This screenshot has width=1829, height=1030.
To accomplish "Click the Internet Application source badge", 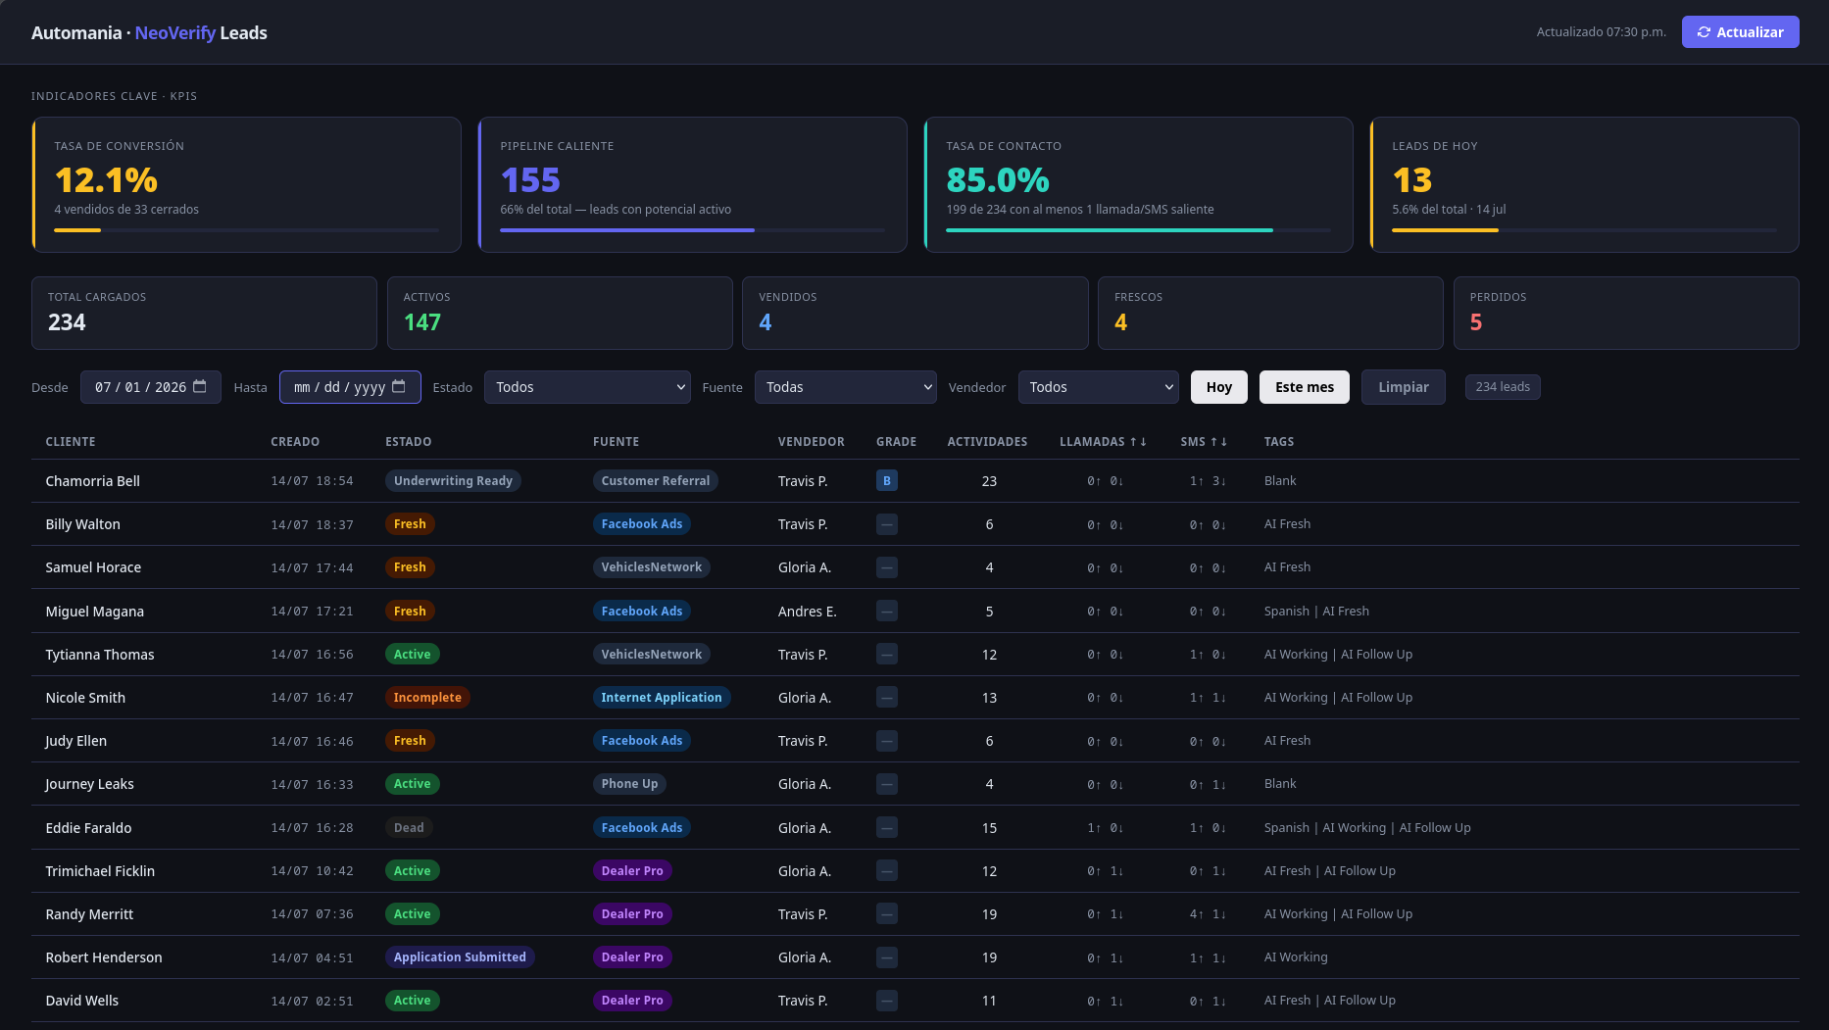I will pos(662,698).
